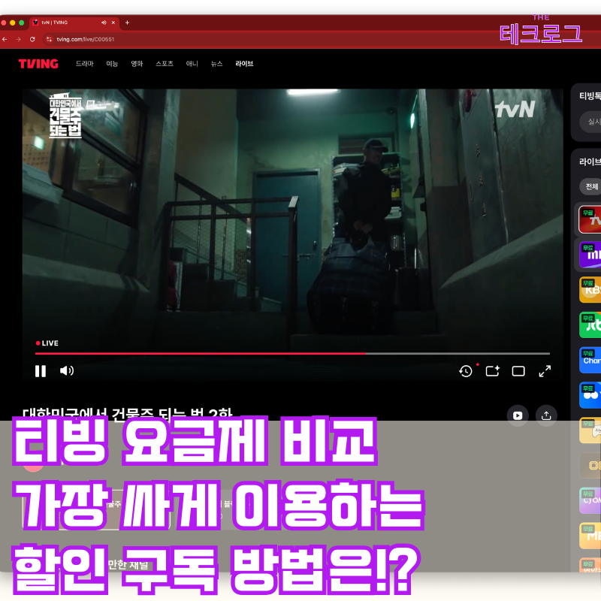Viewport: 601px width, 601px height.
Task: Click the YouTube circle icon below the player
Action: (x=518, y=415)
